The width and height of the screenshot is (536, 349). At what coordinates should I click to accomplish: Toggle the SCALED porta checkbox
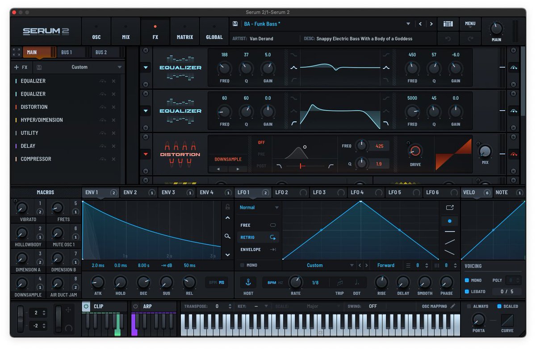pyautogui.click(x=498, y=307)
